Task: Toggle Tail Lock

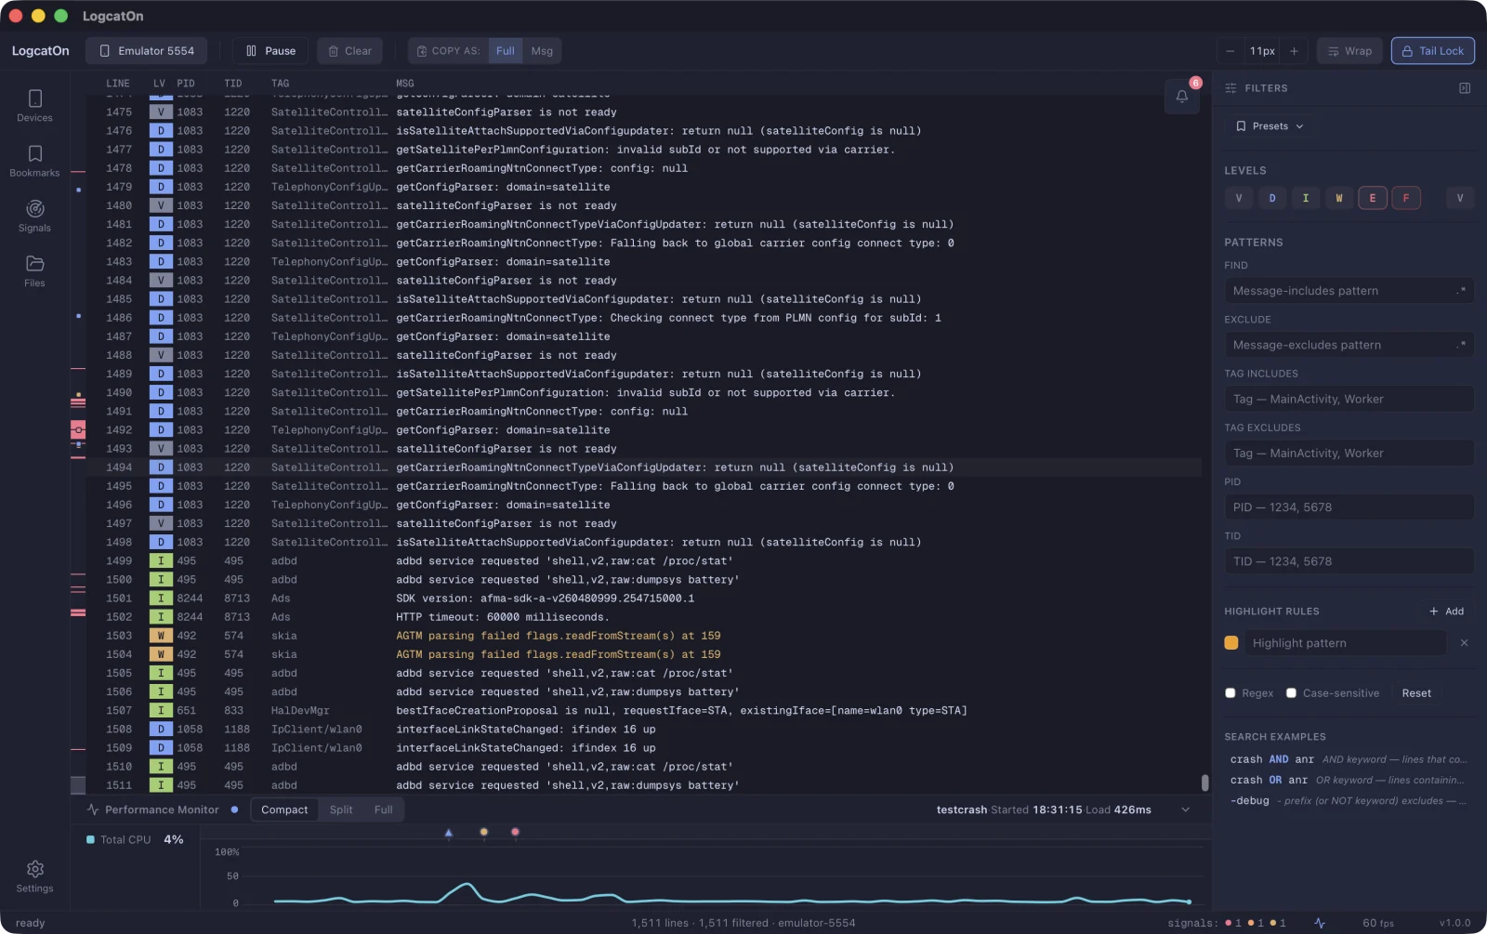Action: point(1432,51)
